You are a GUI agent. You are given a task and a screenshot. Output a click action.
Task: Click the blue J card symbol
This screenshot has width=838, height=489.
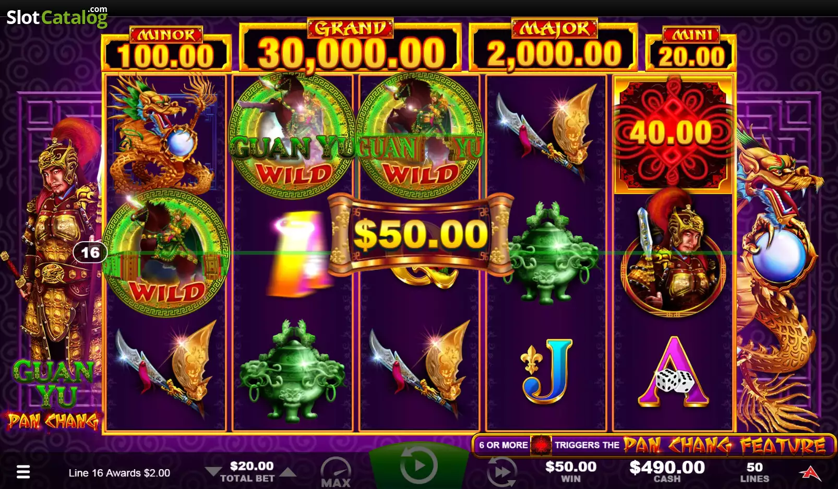[x=547, y=371]
